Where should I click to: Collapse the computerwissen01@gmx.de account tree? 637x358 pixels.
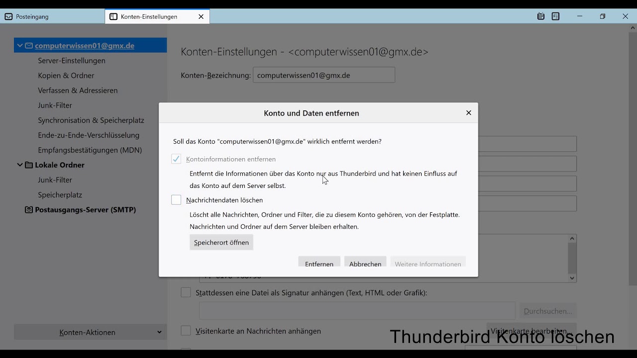[20, 46]
